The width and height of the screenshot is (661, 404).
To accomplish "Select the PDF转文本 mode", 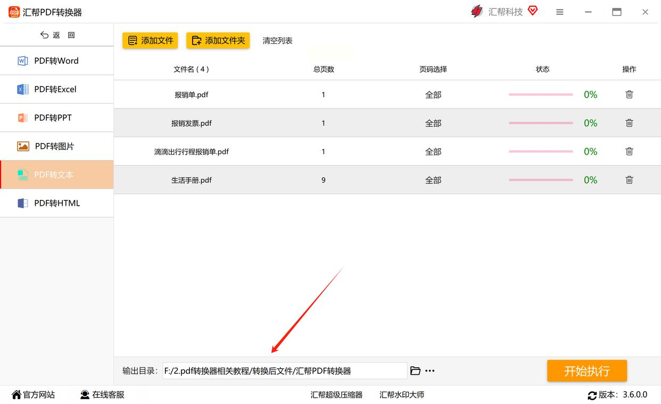I will pos(57,174).
